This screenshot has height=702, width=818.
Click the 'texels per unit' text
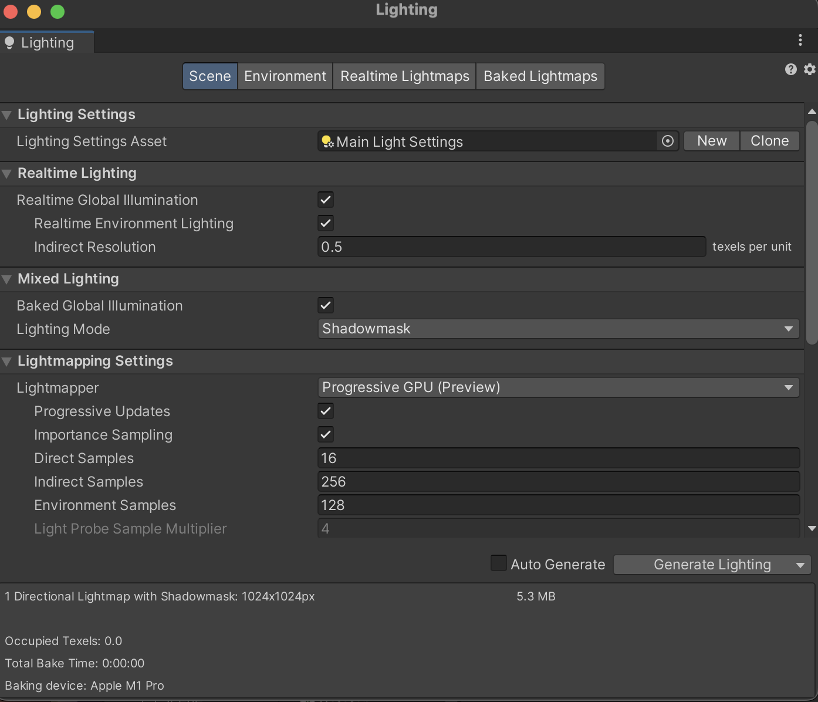(752, 247)
